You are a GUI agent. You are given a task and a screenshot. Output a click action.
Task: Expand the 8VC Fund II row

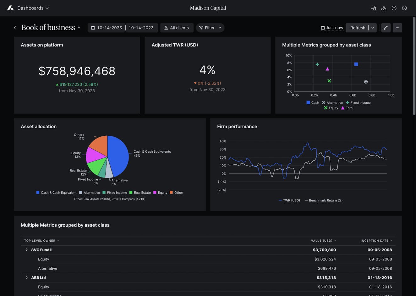[x=27, y=250]
